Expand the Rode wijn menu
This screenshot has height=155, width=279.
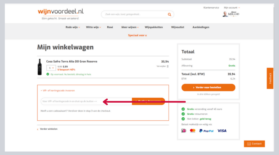[x=72, y=27]
